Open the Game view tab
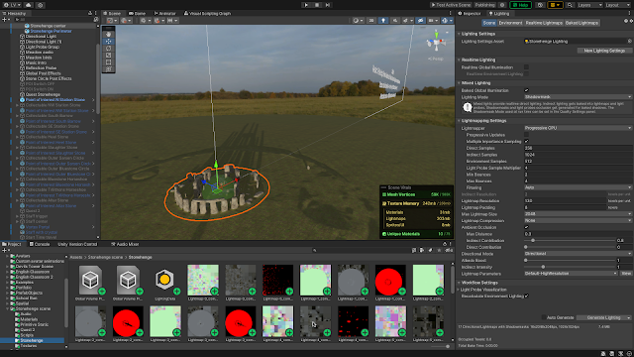The width and height of the screenshot is (634, 357). point(138,13)
